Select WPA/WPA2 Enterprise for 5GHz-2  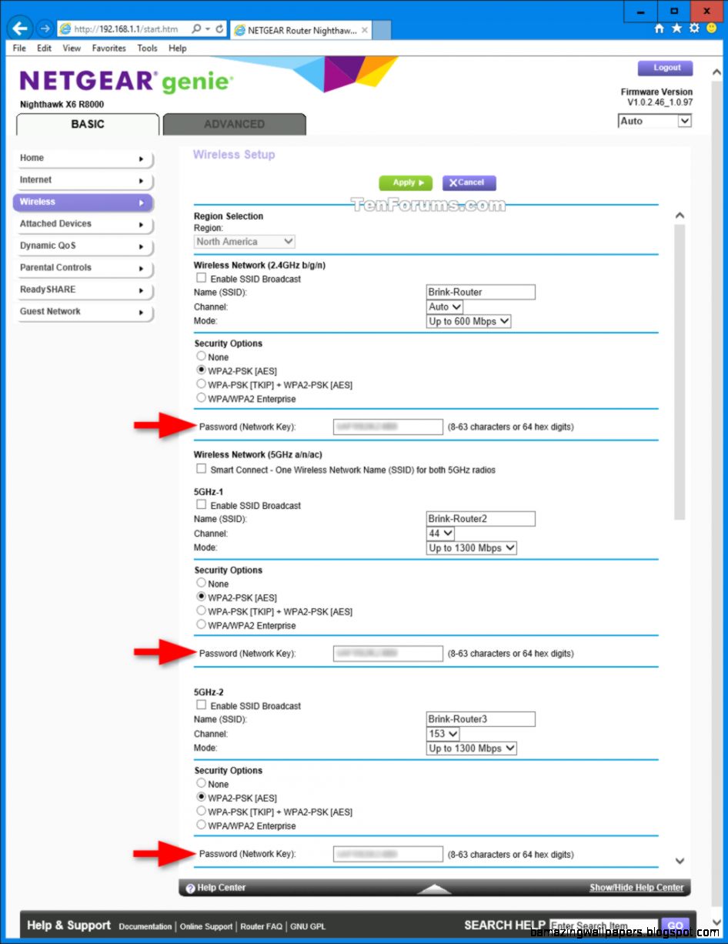pyautogui.click(x=202, y=825)
